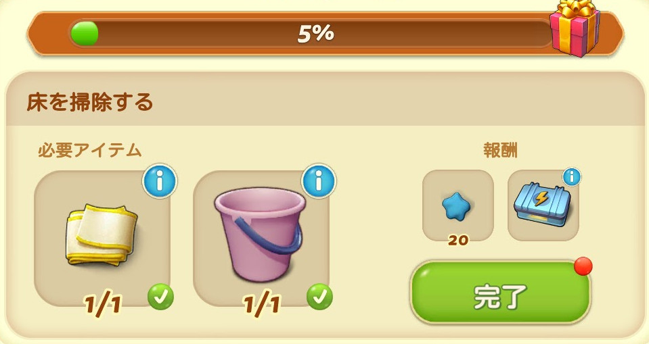Tap the blue star reward icon
This screenshot has width=649, height=344.
click(x=457, y=206)
